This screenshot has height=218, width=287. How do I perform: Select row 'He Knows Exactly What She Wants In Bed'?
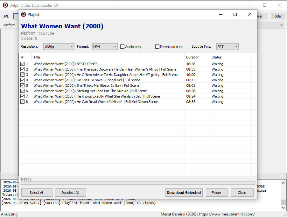point(138,96)
